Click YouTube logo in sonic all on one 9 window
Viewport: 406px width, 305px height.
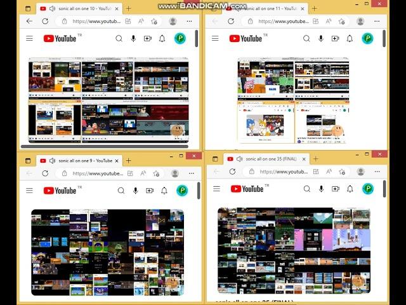60,191
